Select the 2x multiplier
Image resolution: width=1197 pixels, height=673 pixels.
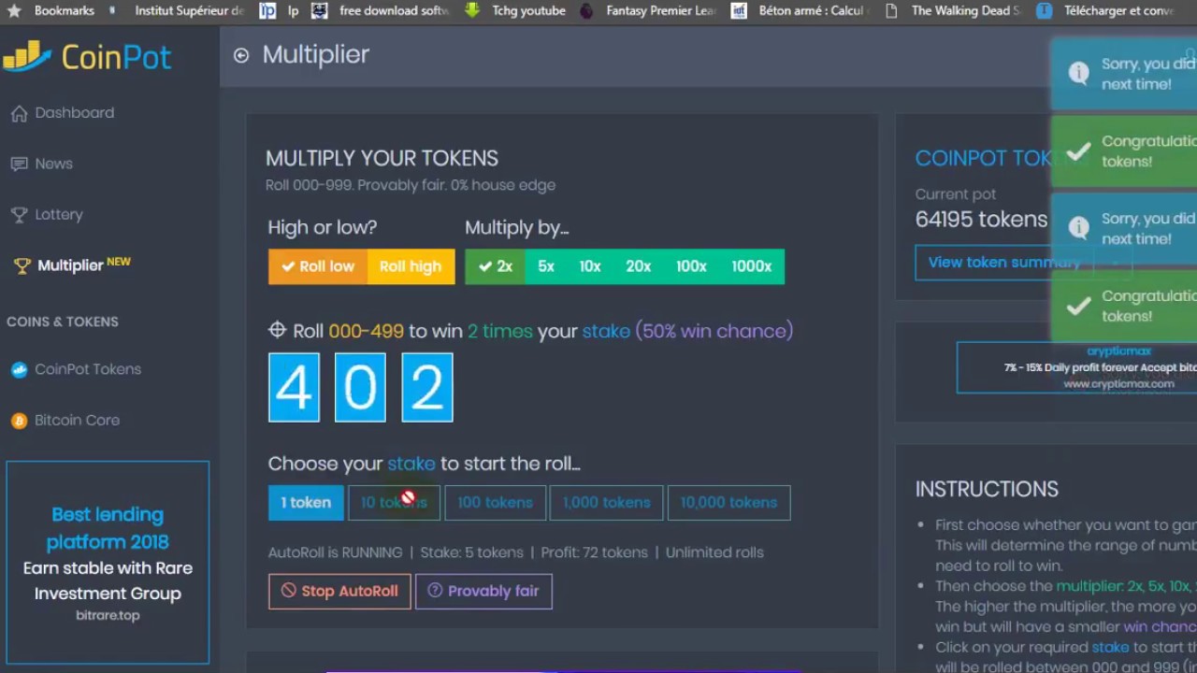point(496,266)
